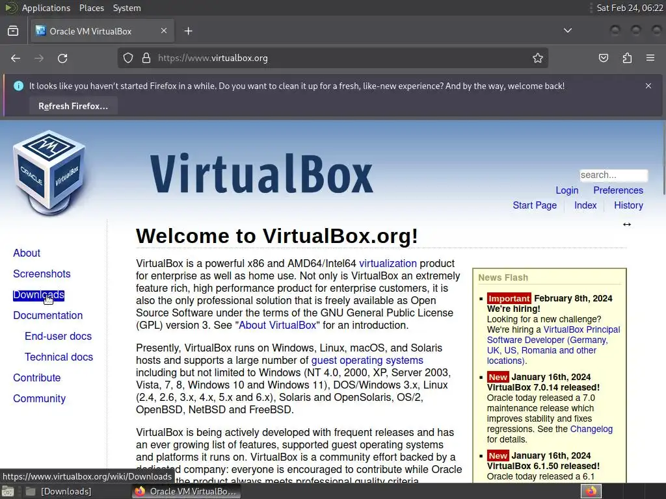Follow the guest operating systems link
This screenshot has height=499, width=666.
click(x=367, y=360)
